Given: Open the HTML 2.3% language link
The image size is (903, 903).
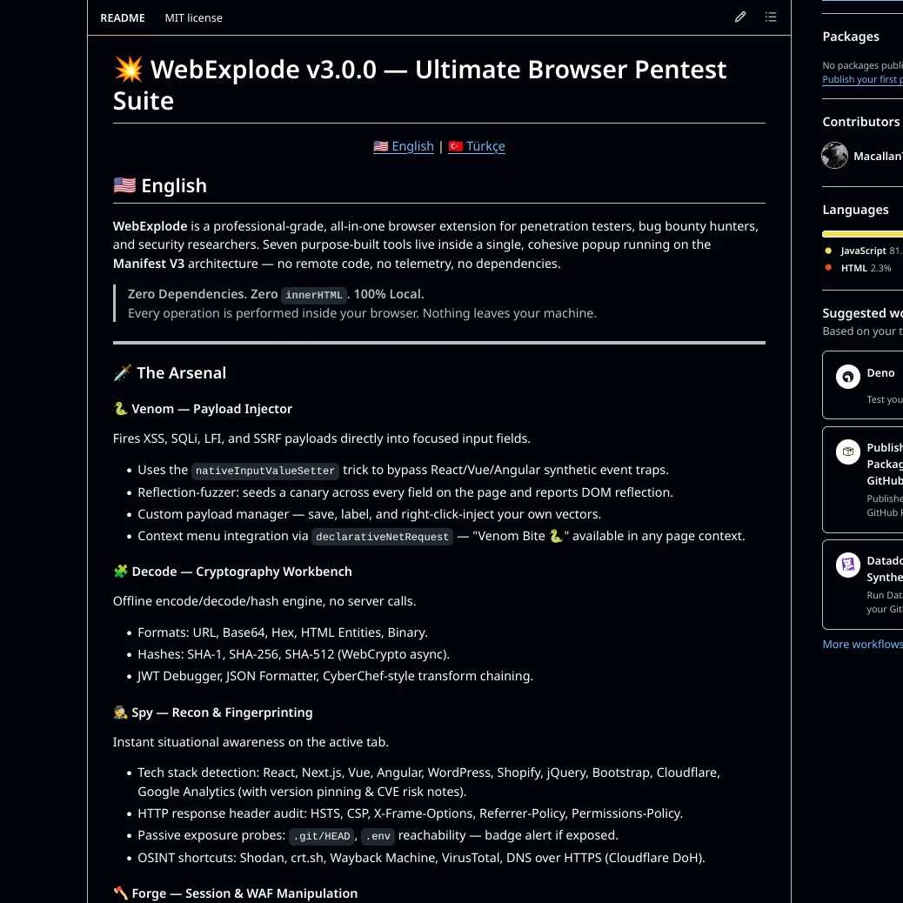Looking at the screenshot, I should tap(866, 268).
